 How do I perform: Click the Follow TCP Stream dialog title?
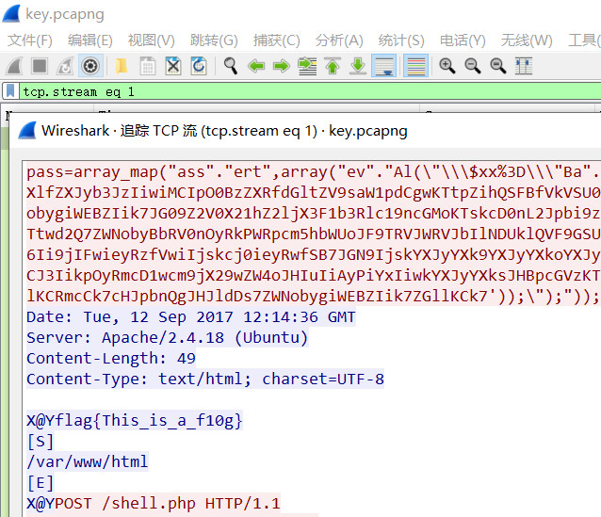224,131
